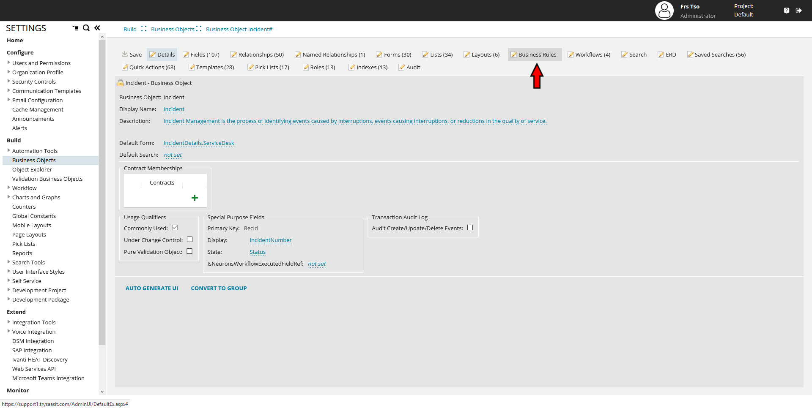Open the Forms (30) tab

pyautogui.click(x=394, y=54)
